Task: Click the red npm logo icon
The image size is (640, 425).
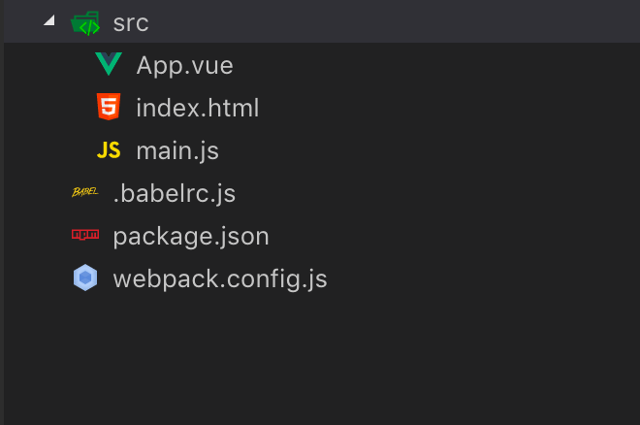Action: 85,235
